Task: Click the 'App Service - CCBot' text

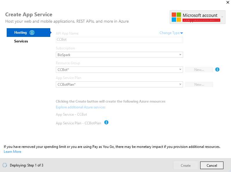Action: [x=71, y=114]
